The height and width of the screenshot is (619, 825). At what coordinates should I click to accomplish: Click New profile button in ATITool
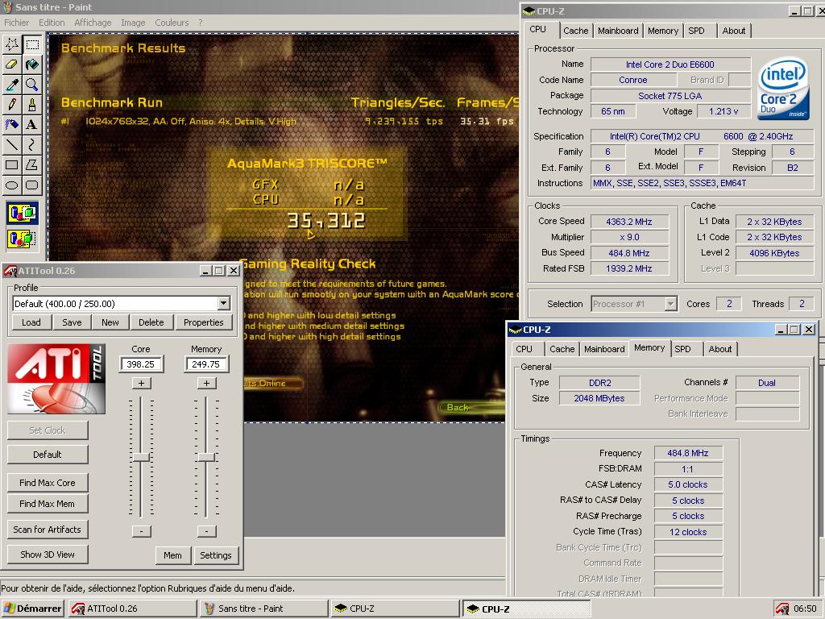click(x=110, y=322)
